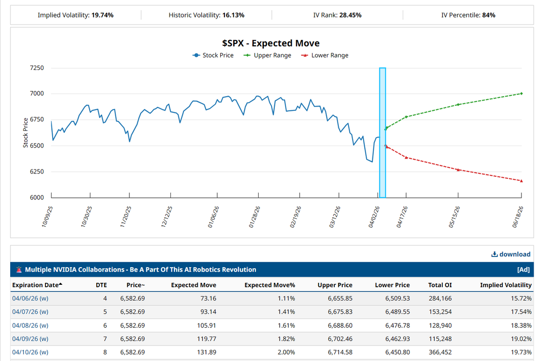Image resolution: width=537 pixels, height=361 pixels.
Task: Click the Upper Price column header
Action: coord(334,285)
